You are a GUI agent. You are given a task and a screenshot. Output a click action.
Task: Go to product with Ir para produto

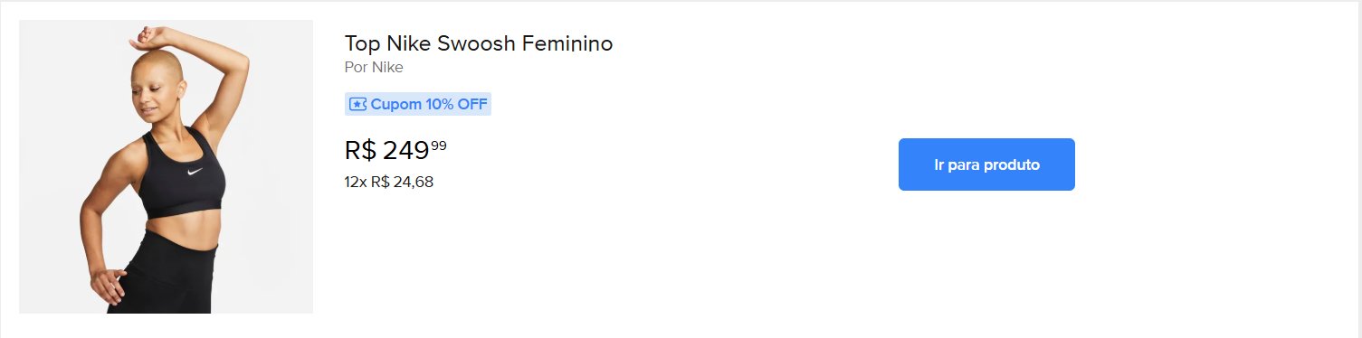coord(986,164)
